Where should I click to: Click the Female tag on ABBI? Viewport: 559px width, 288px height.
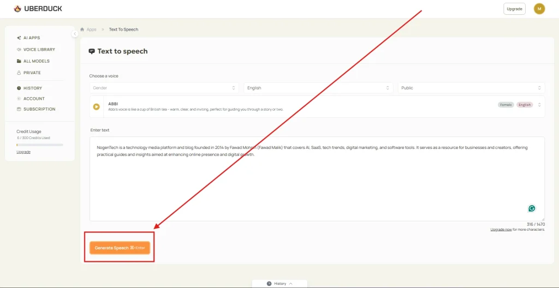(x=506, y=105)
